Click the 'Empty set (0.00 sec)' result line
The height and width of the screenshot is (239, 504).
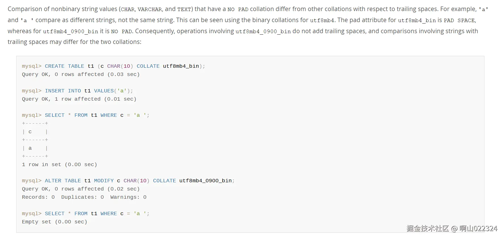tap(55, 222)
